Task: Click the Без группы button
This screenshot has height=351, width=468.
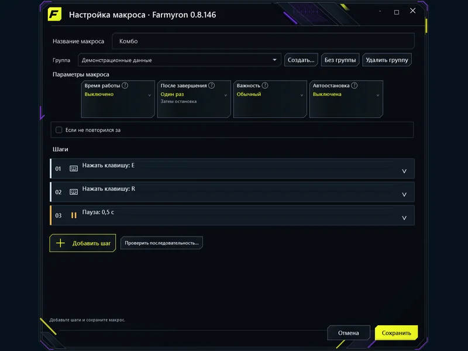Action: coord(340,60)
